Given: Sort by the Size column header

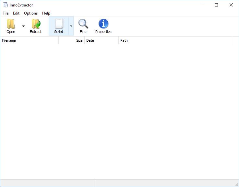Looking at the screenshot, I should pos(71,40).
